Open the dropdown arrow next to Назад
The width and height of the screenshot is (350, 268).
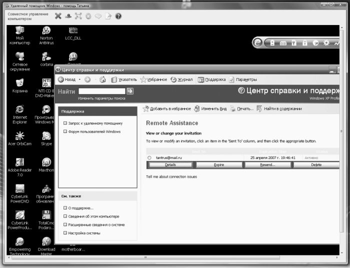[x=79, y=79]
